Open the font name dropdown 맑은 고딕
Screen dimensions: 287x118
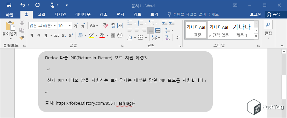55,26
